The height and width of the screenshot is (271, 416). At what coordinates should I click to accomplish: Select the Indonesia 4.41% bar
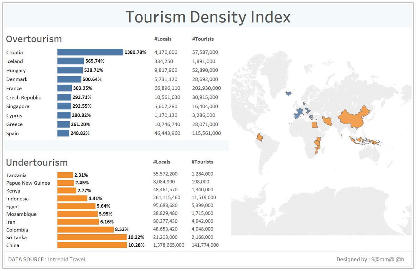(x=72, y=198)
